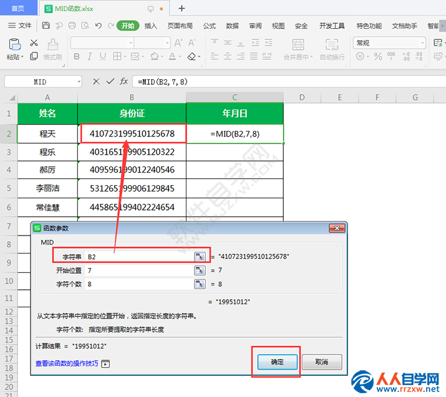
Task: Align text right
Action: coord(241,56)
